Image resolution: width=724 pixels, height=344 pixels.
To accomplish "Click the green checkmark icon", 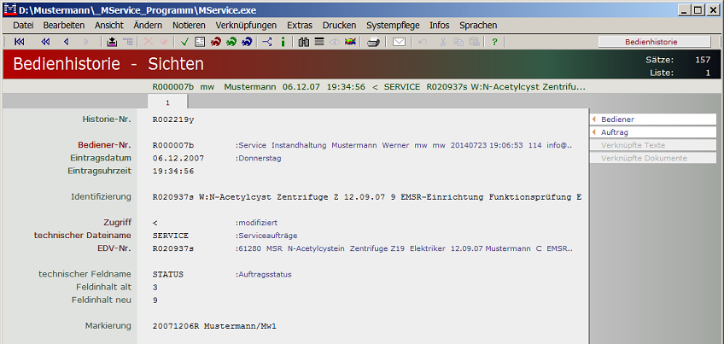I will [185, 42].
